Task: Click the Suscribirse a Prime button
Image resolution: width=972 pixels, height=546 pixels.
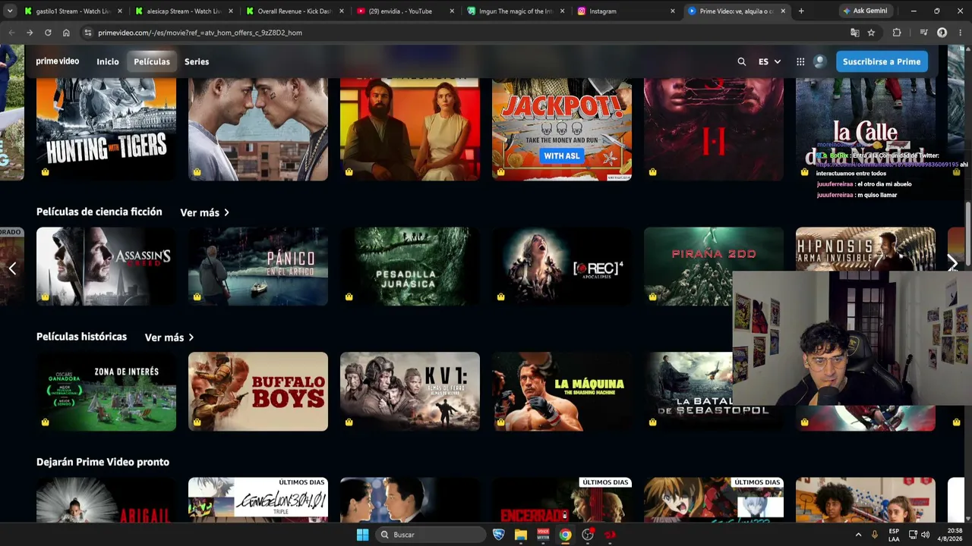Action: click(882, 61)
